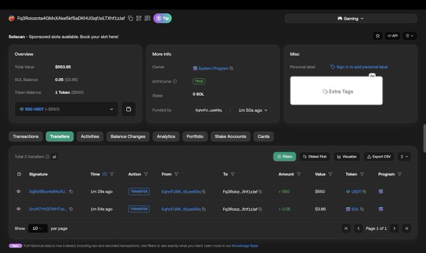Viewport: 426px width, 253px height.
Task: Expand the list menu beside API
Action: click(410, 36)
